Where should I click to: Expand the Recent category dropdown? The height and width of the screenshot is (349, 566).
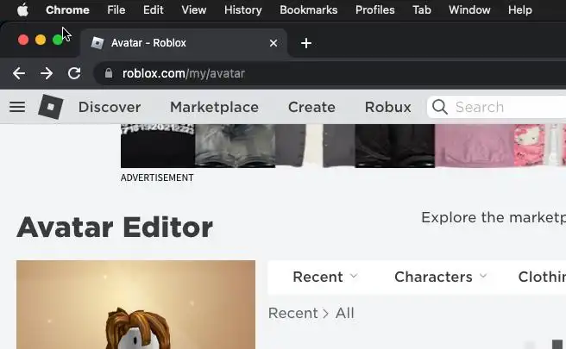pos(325,277)
